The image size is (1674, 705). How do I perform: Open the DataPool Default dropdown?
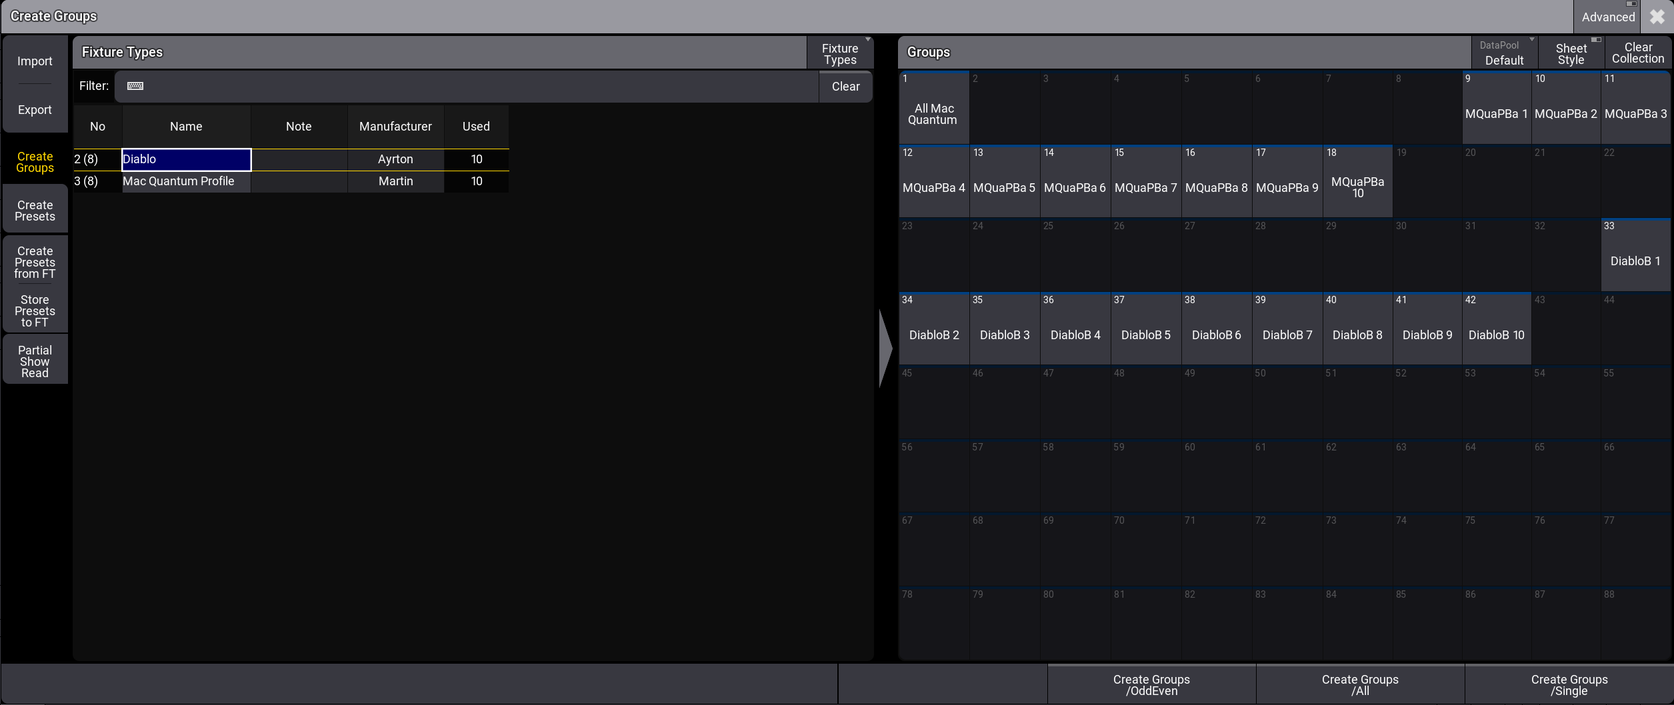[1503, 53]
